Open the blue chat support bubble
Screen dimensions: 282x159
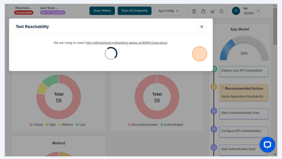pyautogui.click(x=267, y=145)
